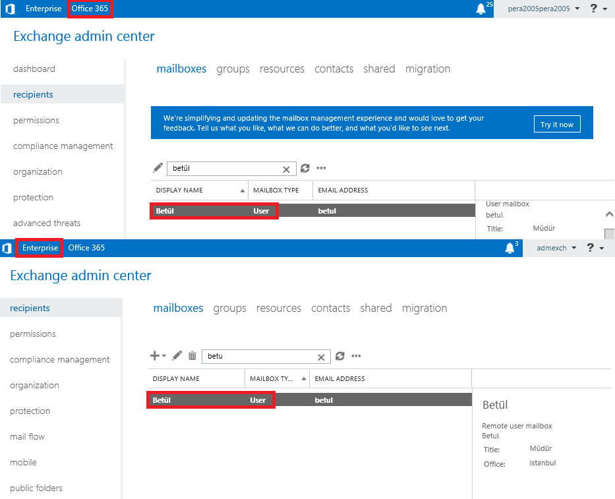Click the Office logo in the upper header
Image resolution: width=615 pixels, height=499 pixels.
coord(11,9)
